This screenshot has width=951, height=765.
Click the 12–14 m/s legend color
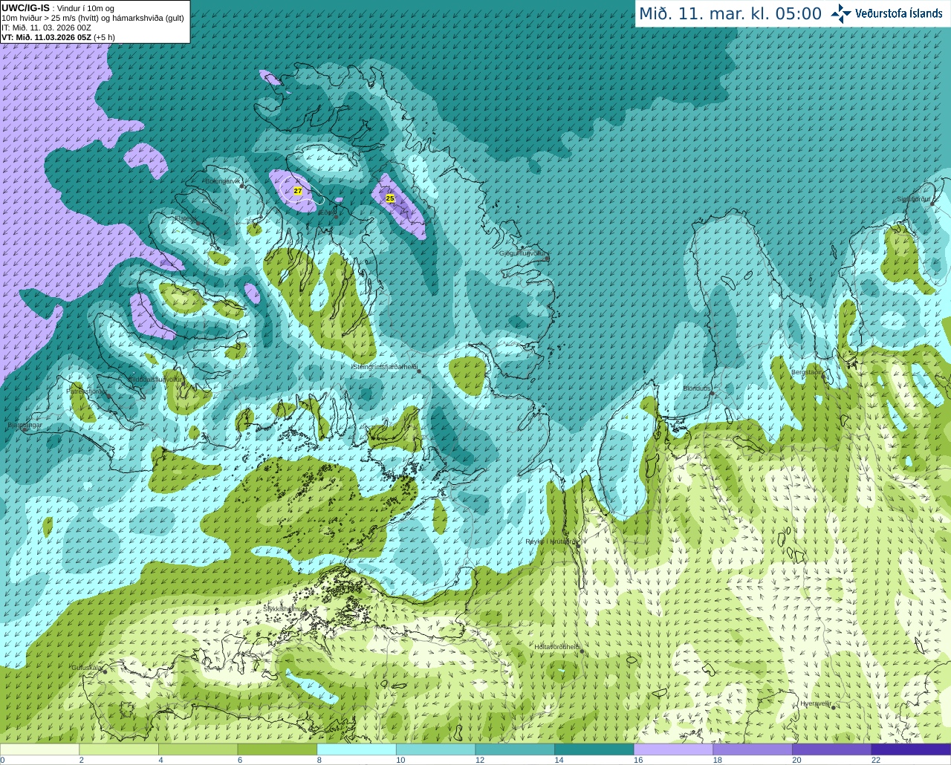coord(515,749)
